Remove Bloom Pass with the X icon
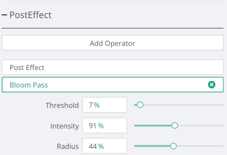 [x=211, y=85]
